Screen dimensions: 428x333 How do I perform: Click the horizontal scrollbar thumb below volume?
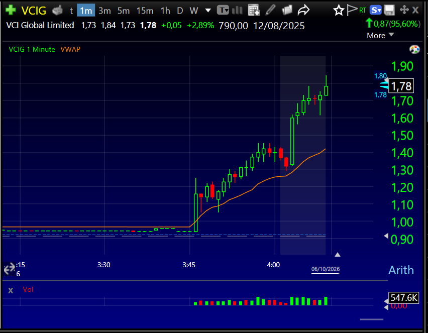point(372,319)
